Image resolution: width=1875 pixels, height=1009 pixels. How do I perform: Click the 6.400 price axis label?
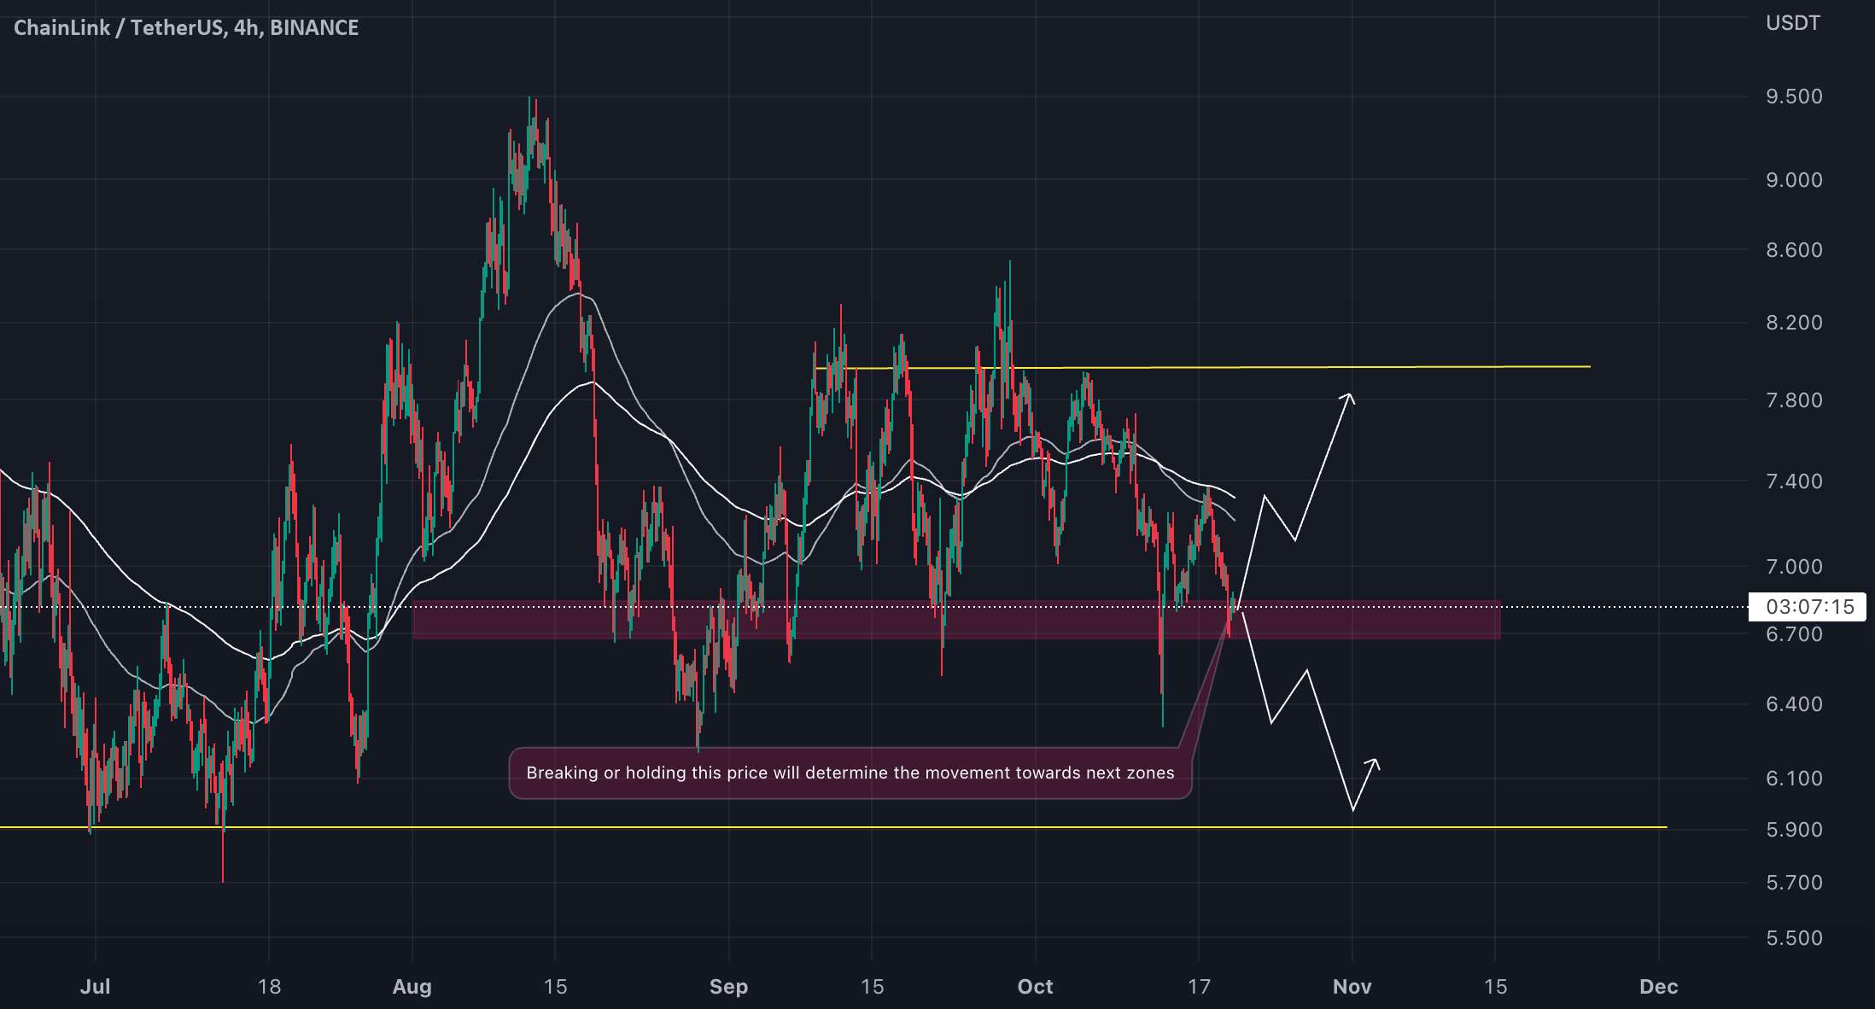pyautogui.click(x=1794, y=704)
